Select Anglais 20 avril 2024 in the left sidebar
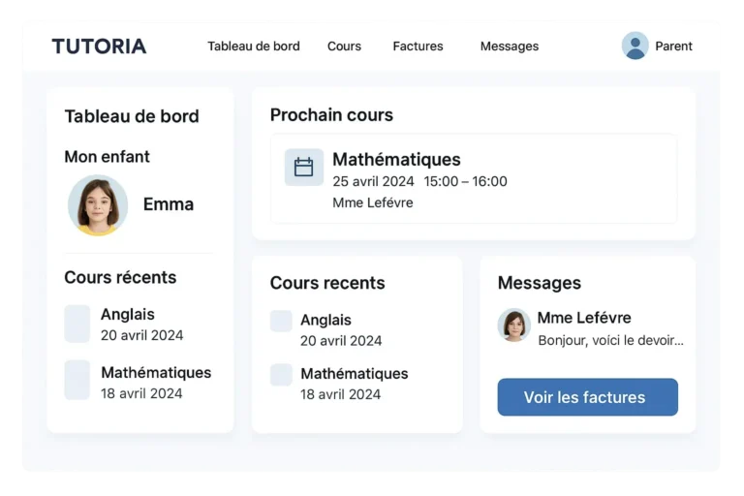Image resolution: width=744 pixels, height=496 pixels. (x=138, y=325)
